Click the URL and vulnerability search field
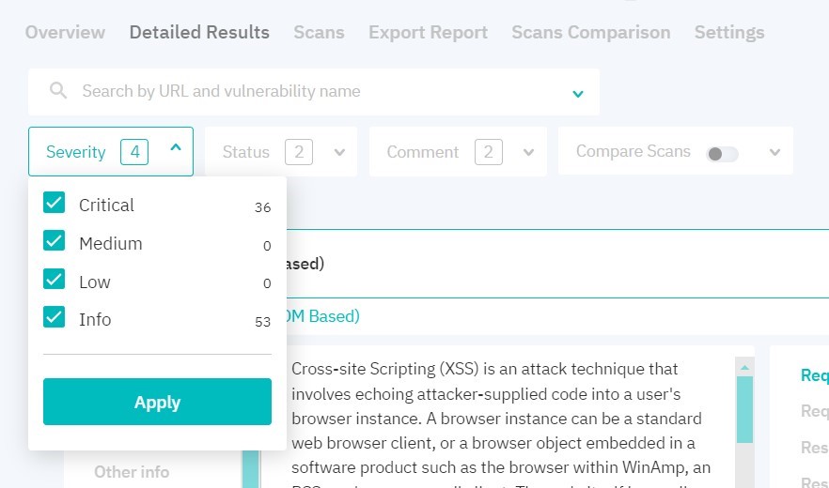This screenshot has width=829, height=488. 314,91
